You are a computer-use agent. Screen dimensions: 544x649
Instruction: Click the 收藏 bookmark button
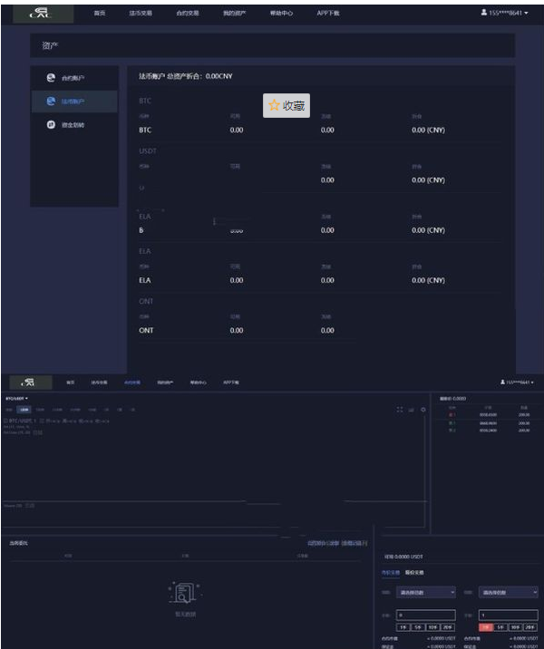[287, 105]
